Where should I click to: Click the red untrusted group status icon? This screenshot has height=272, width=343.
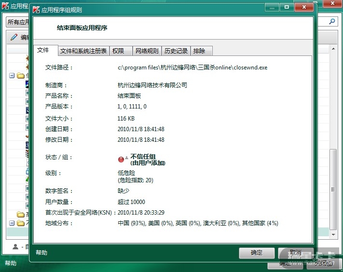[x=121, y=160]
